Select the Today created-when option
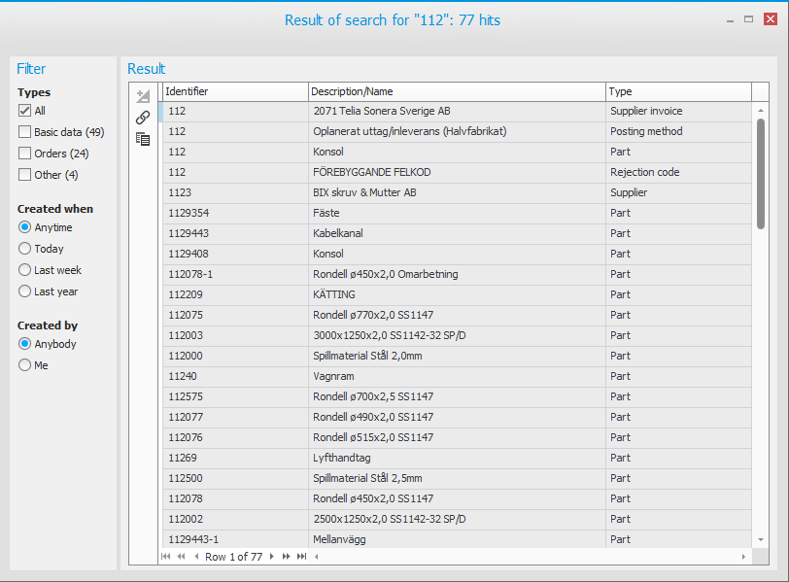 pyautogui.click(x=25, y=249)
